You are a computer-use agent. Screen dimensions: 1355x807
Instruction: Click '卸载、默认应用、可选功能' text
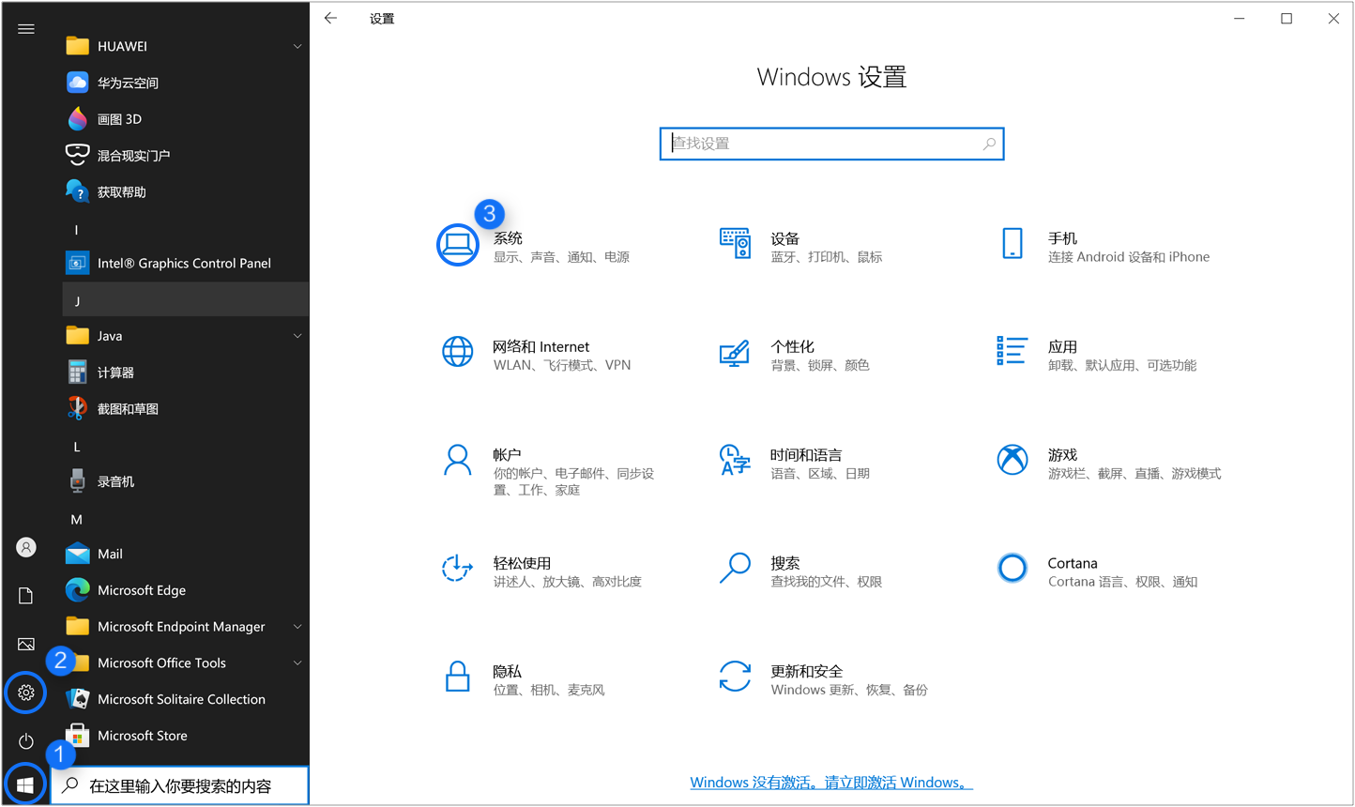pyautogui.click(x=1122, y=365)
